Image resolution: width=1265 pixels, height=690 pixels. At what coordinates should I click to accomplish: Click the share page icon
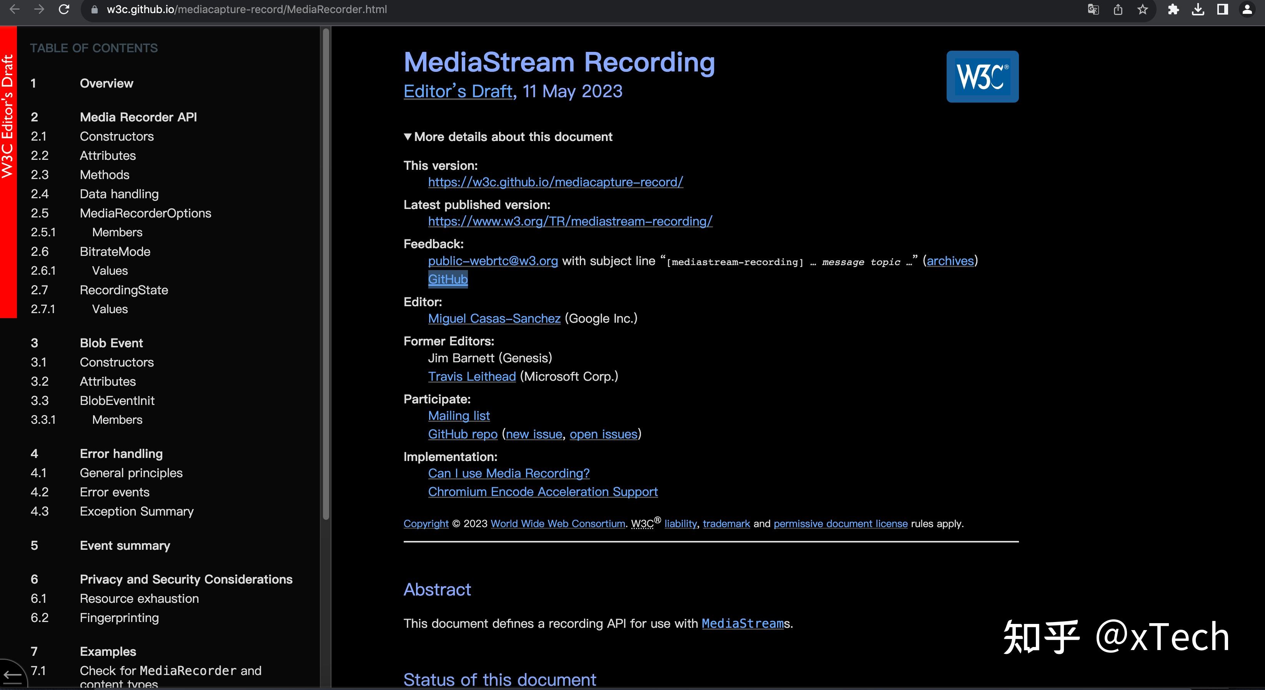tap(1118, 9)
